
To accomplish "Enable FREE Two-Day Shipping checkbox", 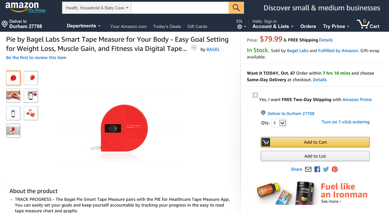I will (255, 95).
